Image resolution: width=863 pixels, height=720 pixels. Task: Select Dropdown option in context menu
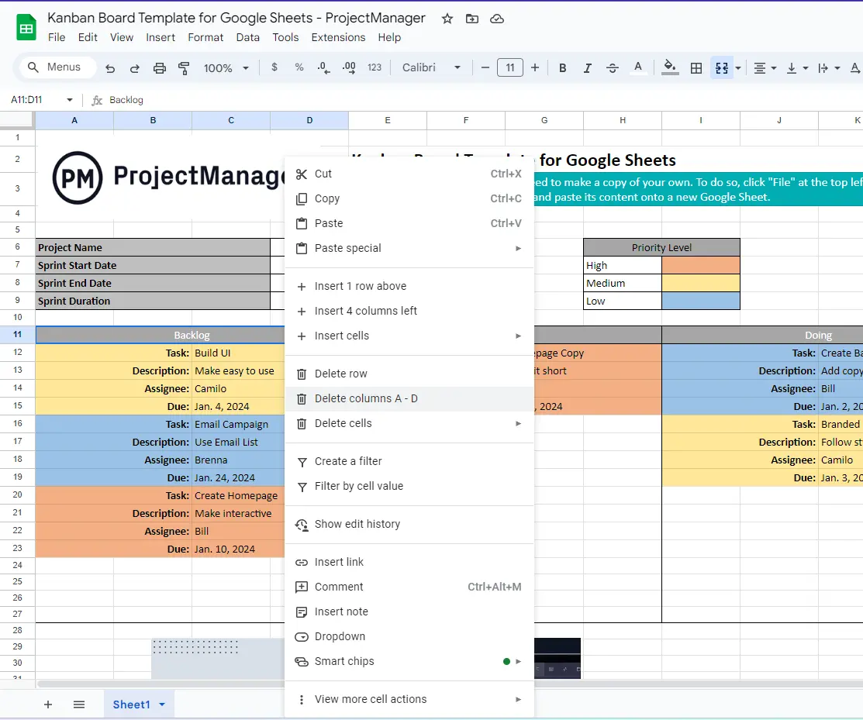tap(409, 636)
